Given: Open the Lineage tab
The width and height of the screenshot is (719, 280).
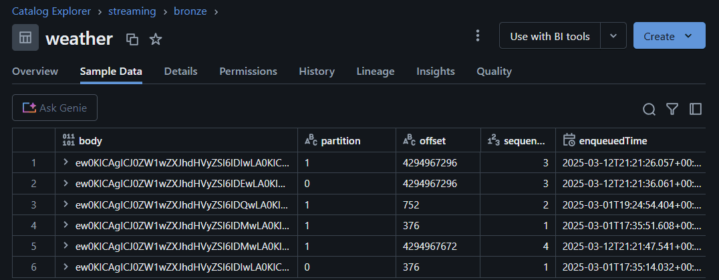Looking at the screenshot, I should 376,72.
